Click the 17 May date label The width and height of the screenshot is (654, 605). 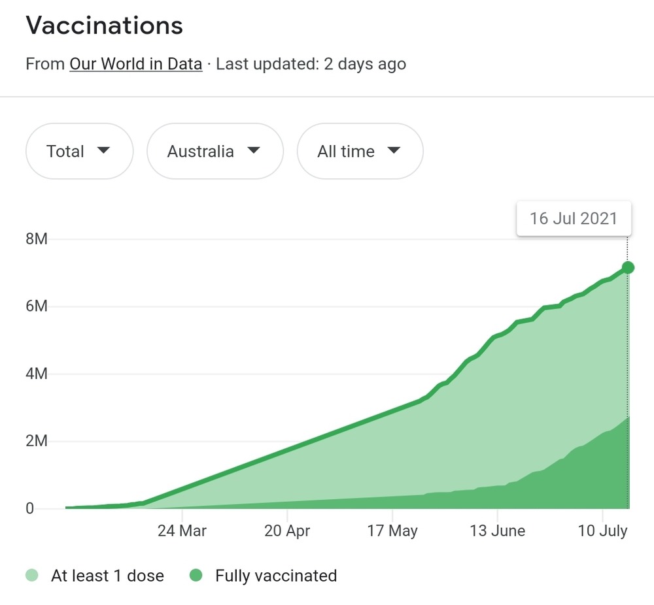tap(392, 531)
